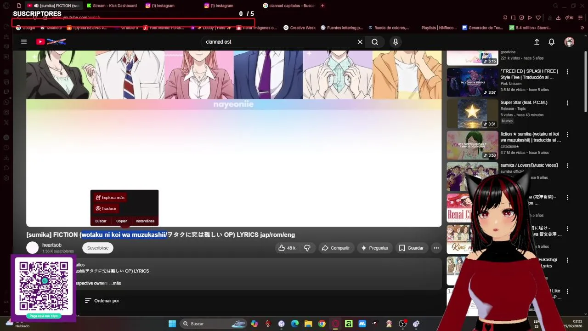Choose 'Explora más' in selection popup

pyautogui.click(x=110, y=198)
